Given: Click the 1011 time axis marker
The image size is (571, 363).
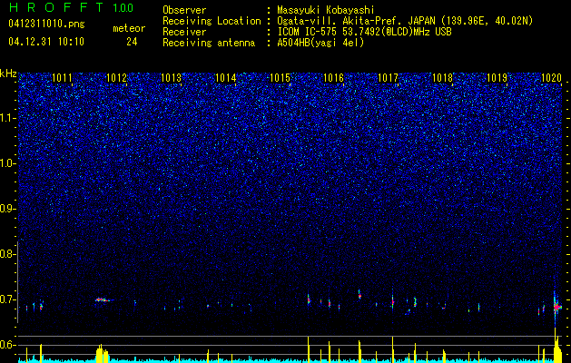Looking at the screenshot, I should (62, 77).
